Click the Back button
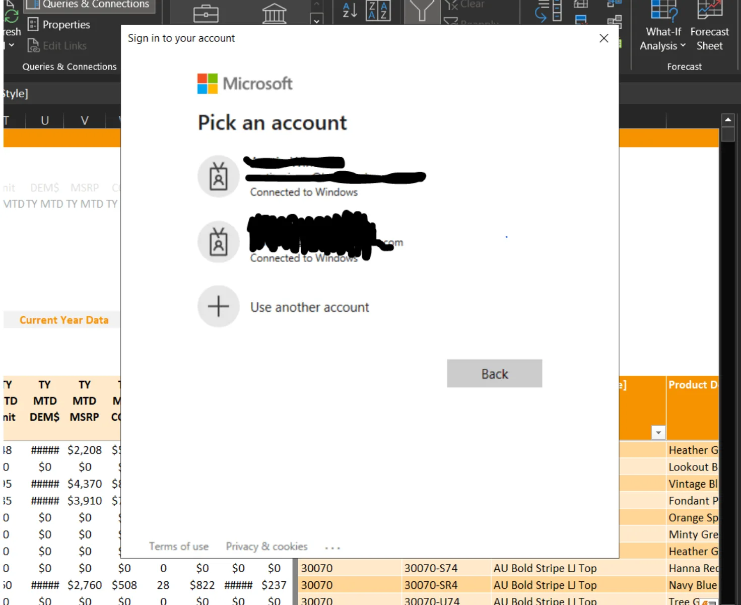The height and width of the screenshot is (605, 741). [495, 374]
